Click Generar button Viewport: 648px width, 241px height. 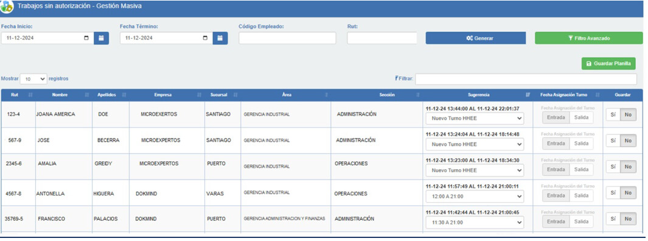(476, 38)
